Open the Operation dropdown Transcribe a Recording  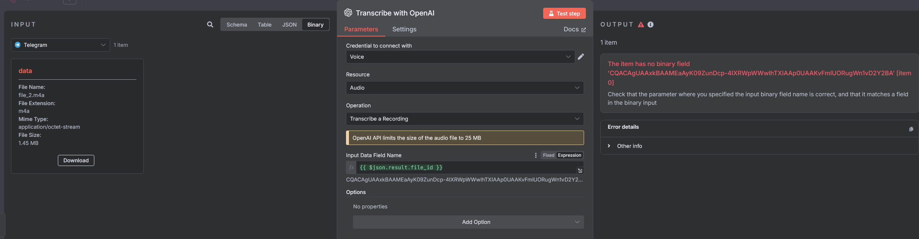pos(465,119)
